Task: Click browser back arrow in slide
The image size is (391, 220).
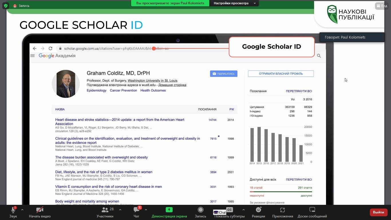Action: [x=35, y=48]
